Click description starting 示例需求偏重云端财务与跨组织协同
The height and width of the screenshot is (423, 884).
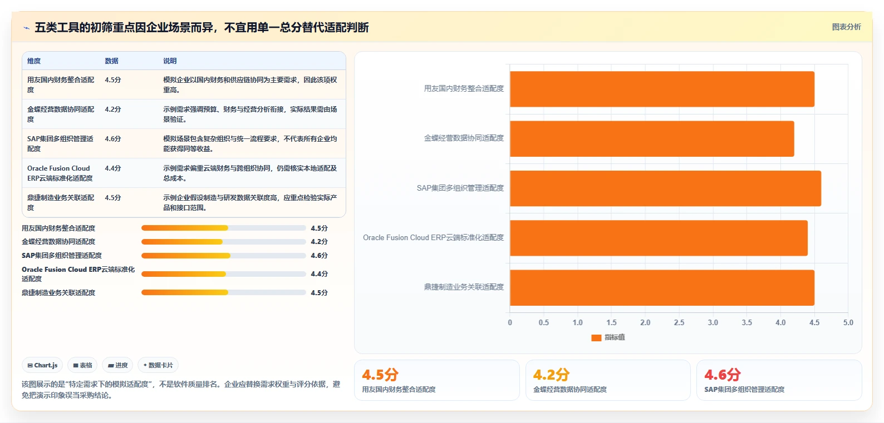(250, 173)
